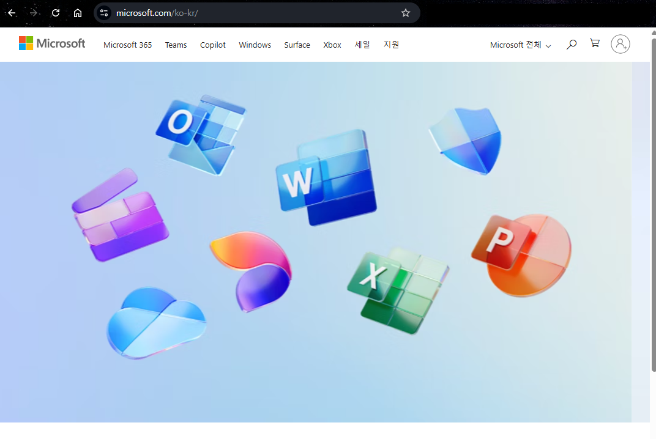Viewport: 656px width, 439px height.
Task: View site information icon in address bar
Action: point(104,13)
